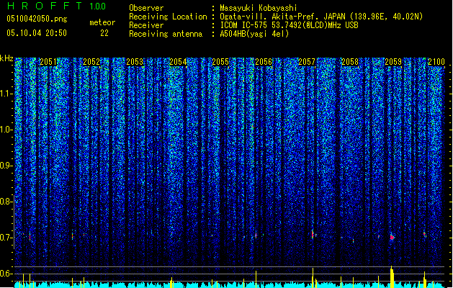Viewport: 453px width, 288px height.
Task: Click the 0.9 kHz axis tick label
Action: (6, 166)
